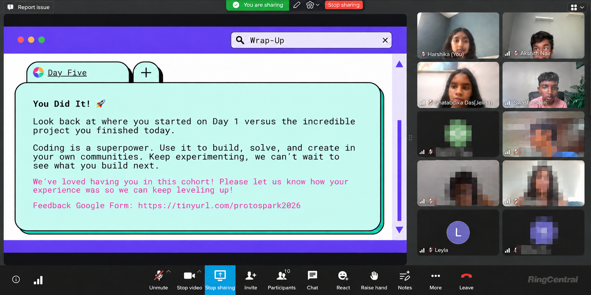Raise hand in the meeting
The width and height of the screenshot is (591, 295).
374,280
